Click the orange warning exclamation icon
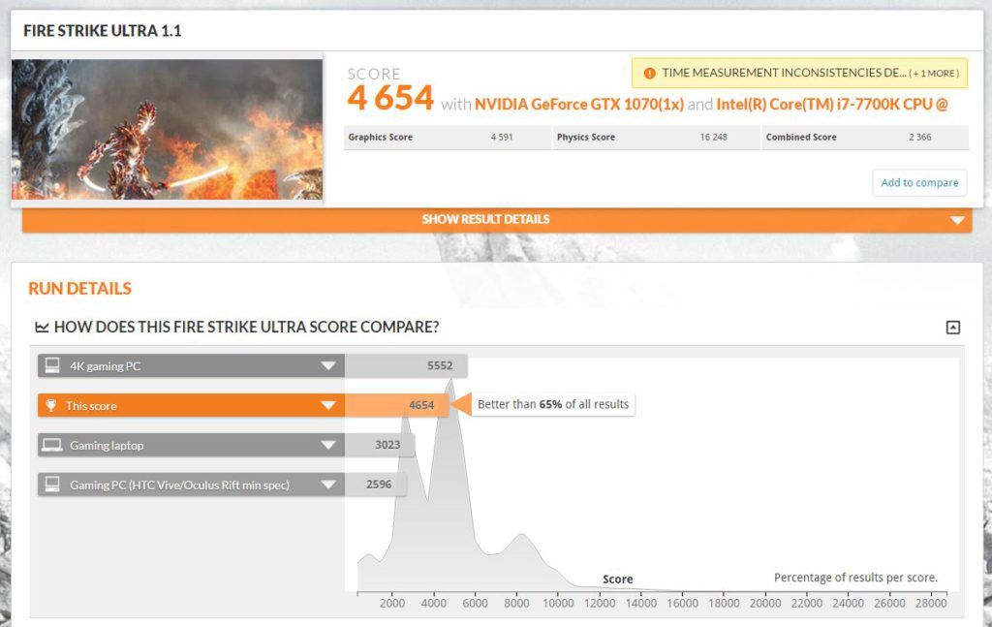The width and height of the screenshot is (992, 627). click(x=649, y=74)
